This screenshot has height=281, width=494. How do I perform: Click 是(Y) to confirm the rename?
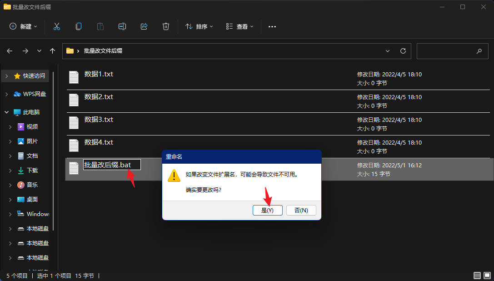coord(268,210)
